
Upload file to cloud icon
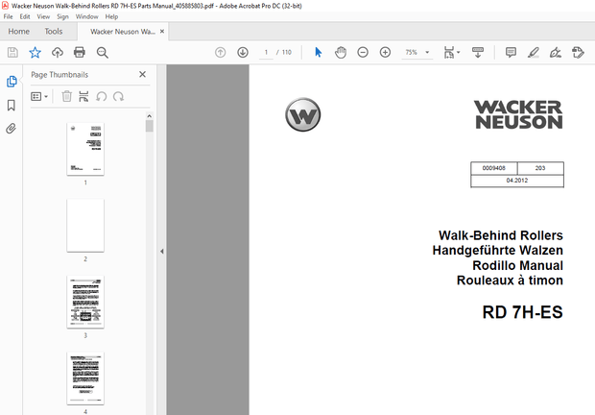pyautogui.click(x=58, y=53)
